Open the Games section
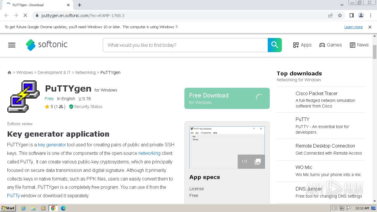 click(x=330, y=45)
